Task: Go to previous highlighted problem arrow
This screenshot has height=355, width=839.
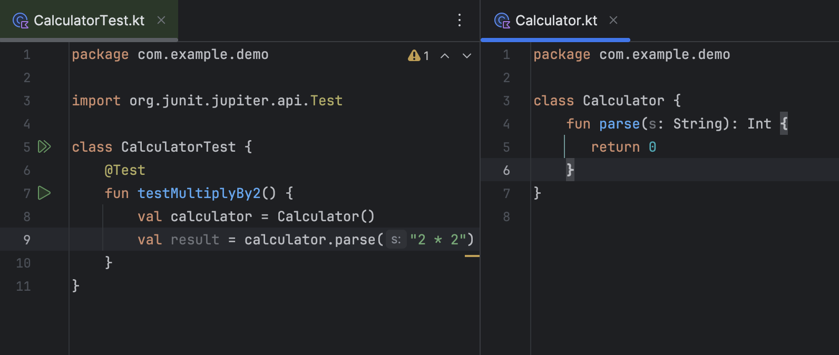Action: pyautogui.click(x=445, y=56)
